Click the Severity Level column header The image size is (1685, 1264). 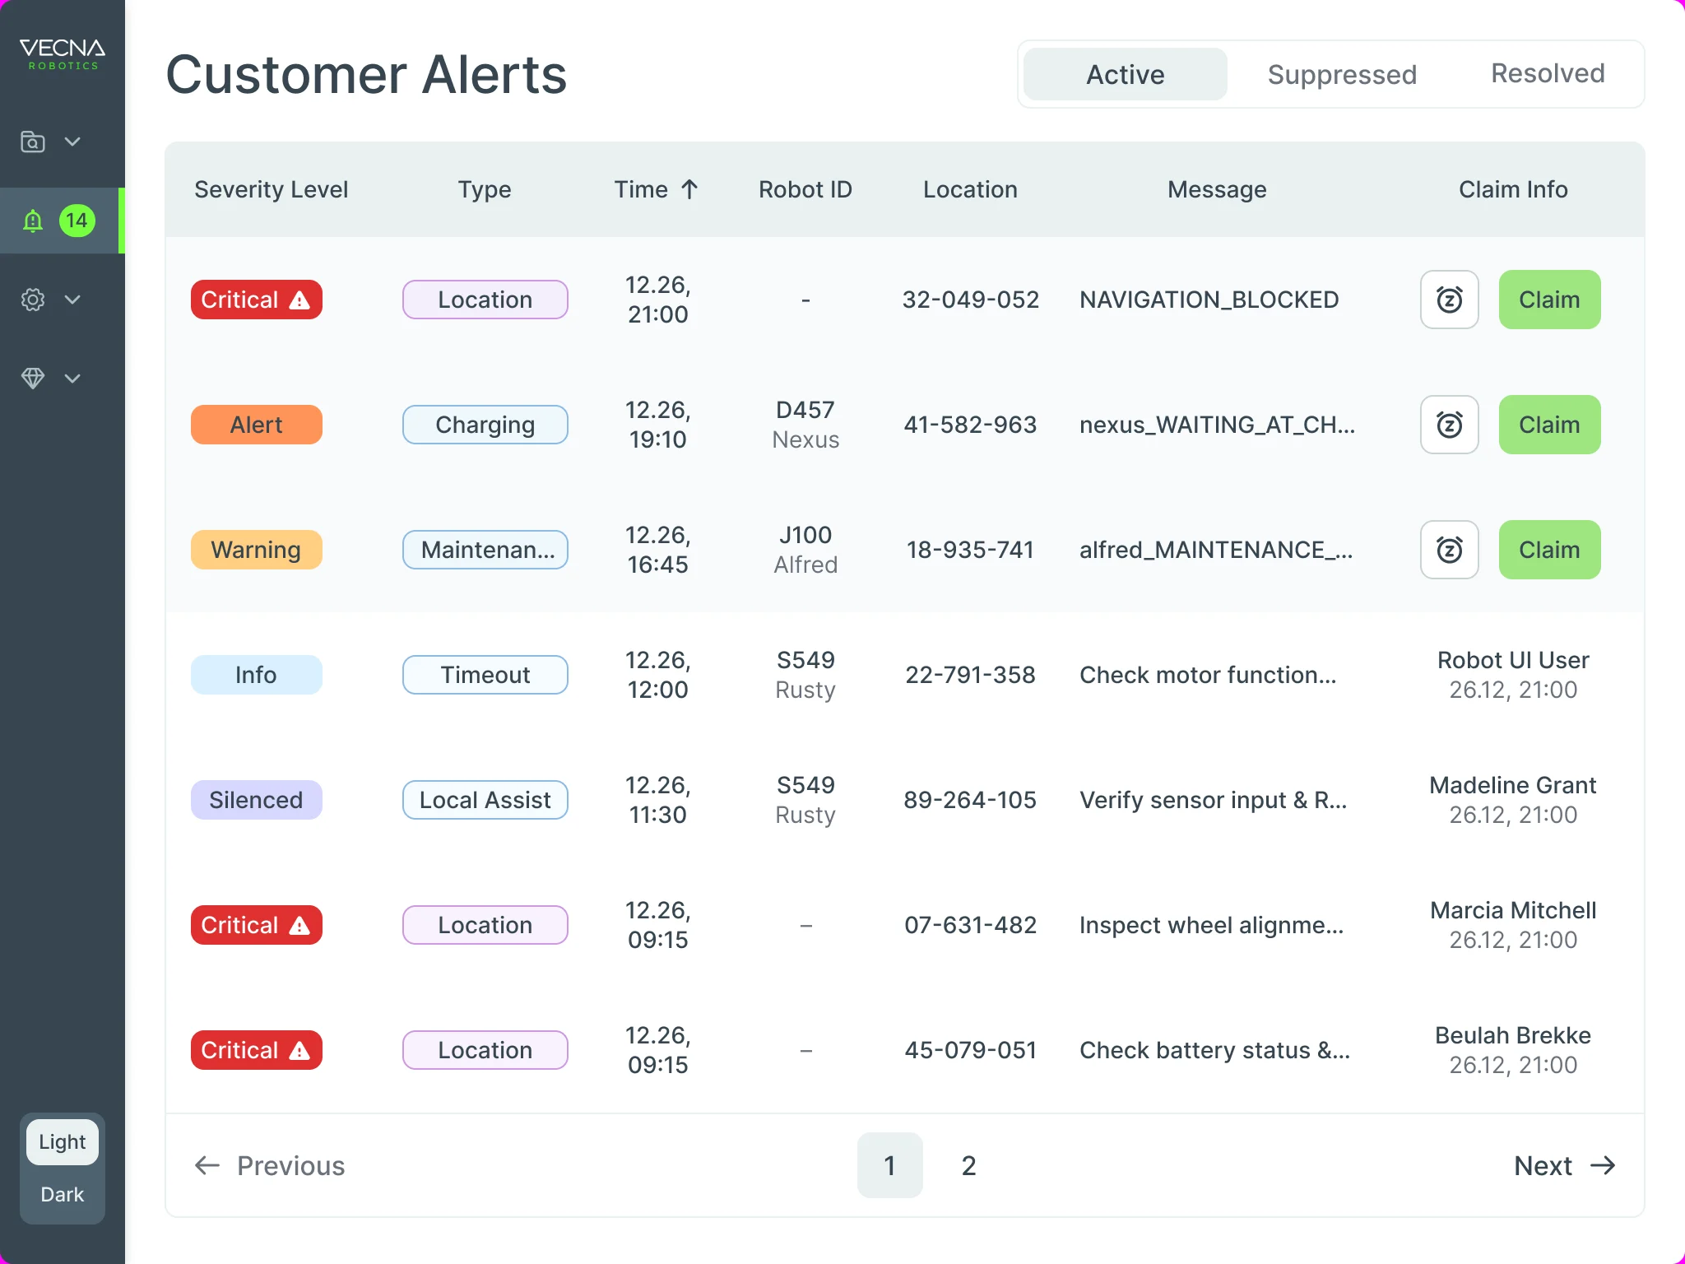(x=271, y=189)
